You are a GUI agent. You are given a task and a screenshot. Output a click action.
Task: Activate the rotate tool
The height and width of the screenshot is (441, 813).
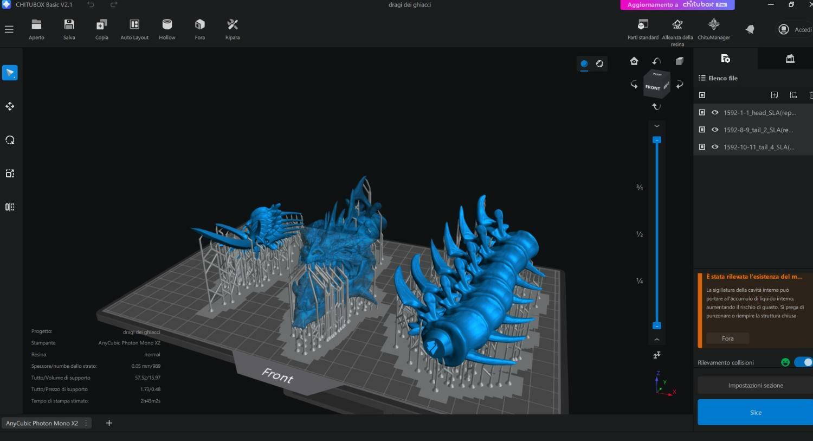[x=10, y=140]
